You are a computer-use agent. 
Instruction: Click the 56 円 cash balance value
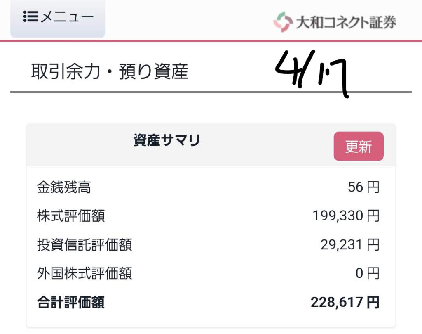363,188
